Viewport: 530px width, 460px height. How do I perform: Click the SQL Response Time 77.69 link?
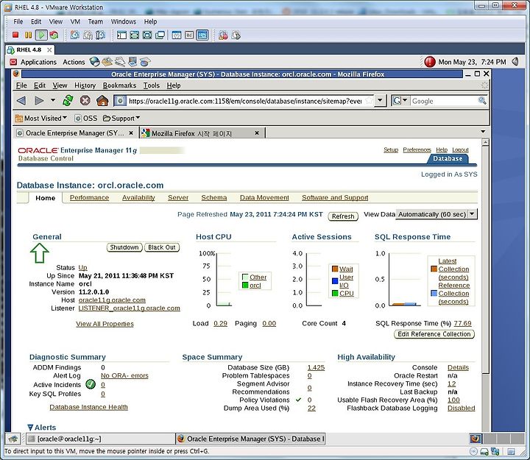(462, 323)
